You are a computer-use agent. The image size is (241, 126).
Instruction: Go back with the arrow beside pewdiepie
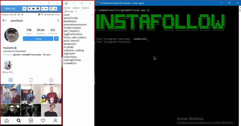point(5,20)
